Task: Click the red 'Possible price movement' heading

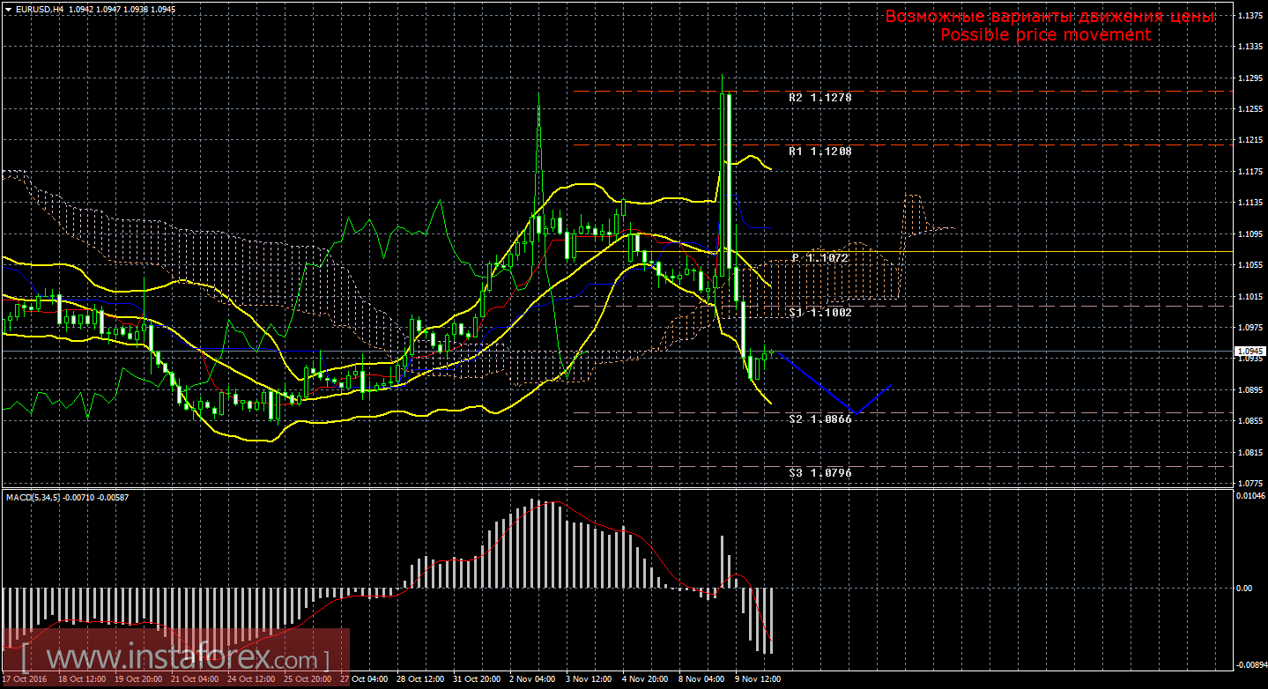Action: tap(1045, 34)
